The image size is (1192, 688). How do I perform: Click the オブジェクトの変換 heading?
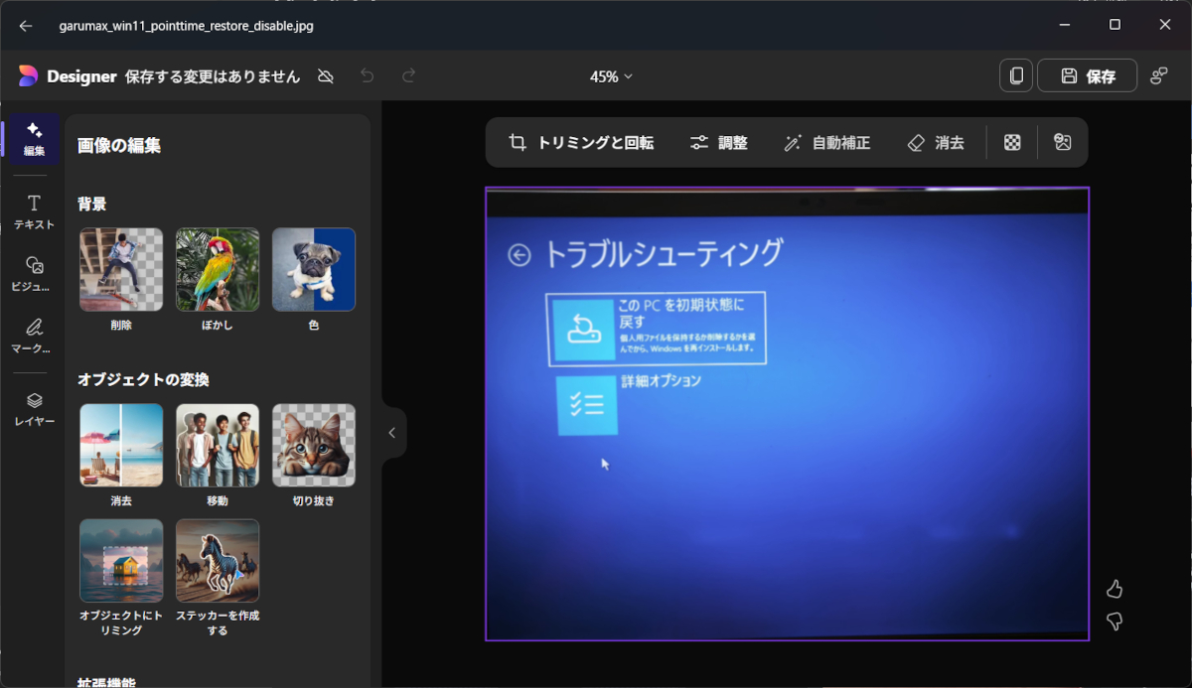point(143,379)
